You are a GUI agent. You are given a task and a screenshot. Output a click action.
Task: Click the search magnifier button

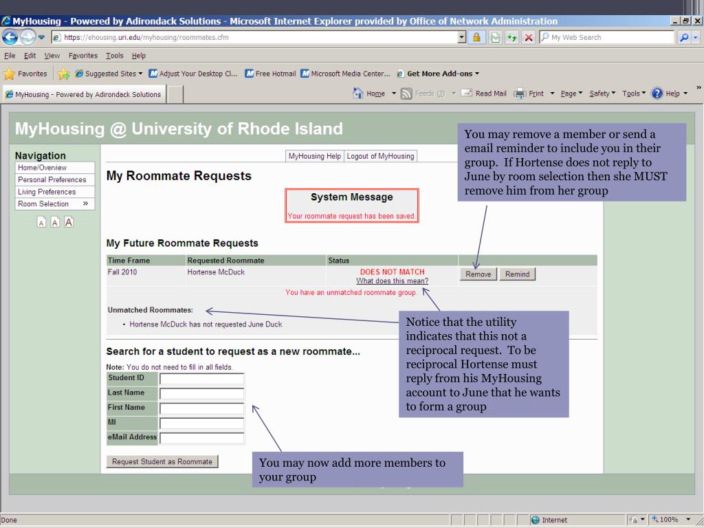click(683, 37)
